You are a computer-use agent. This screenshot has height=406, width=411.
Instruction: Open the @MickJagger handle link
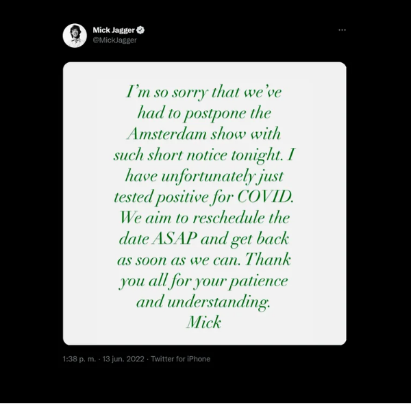[x=115, y=40]
